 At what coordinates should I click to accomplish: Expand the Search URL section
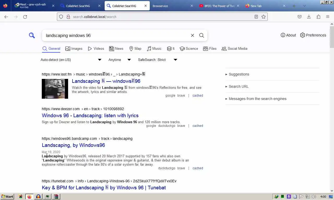click(x=237, y=86)
